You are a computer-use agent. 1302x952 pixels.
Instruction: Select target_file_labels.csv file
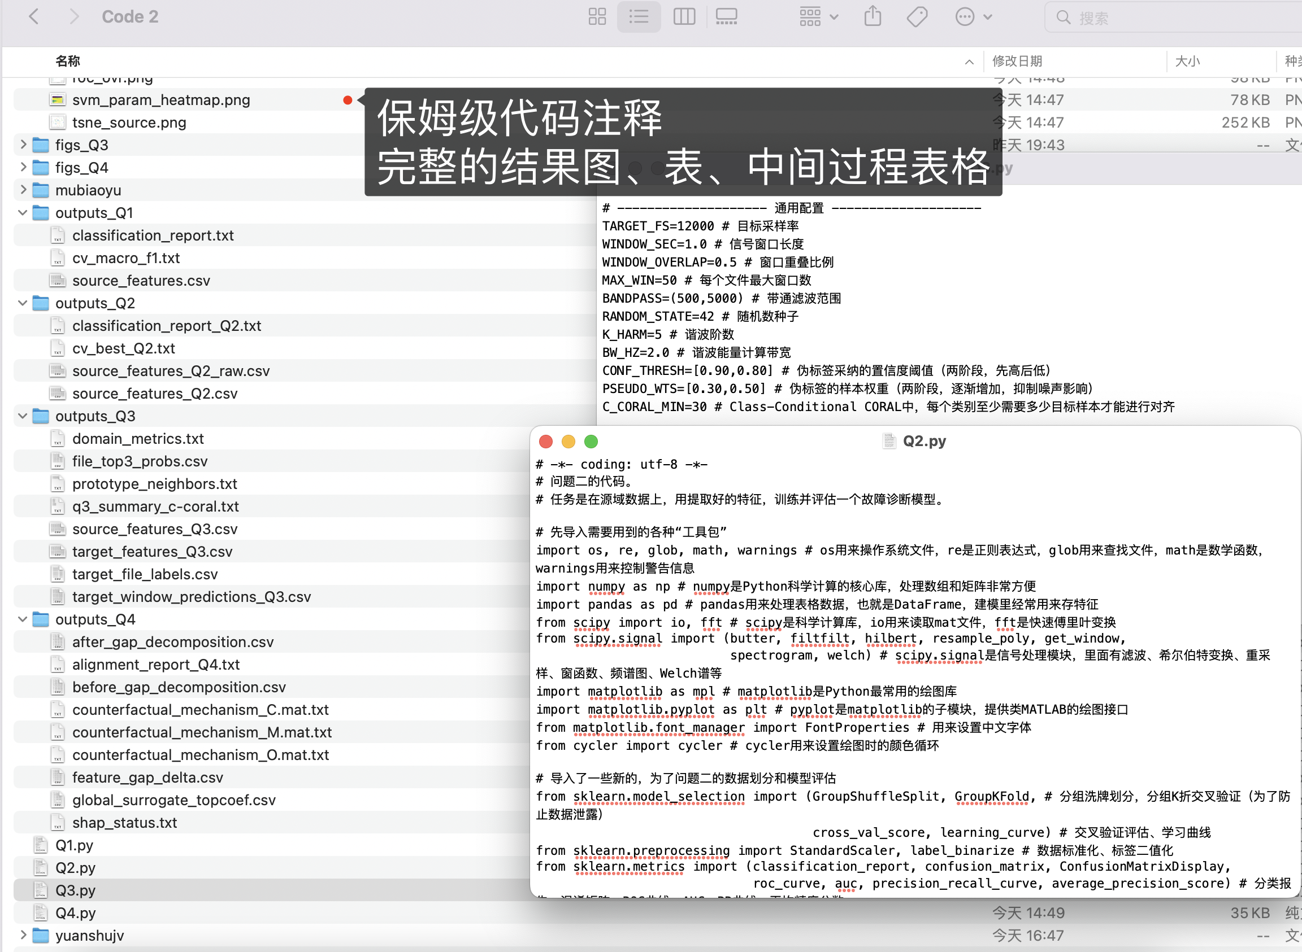click(145, 574)
